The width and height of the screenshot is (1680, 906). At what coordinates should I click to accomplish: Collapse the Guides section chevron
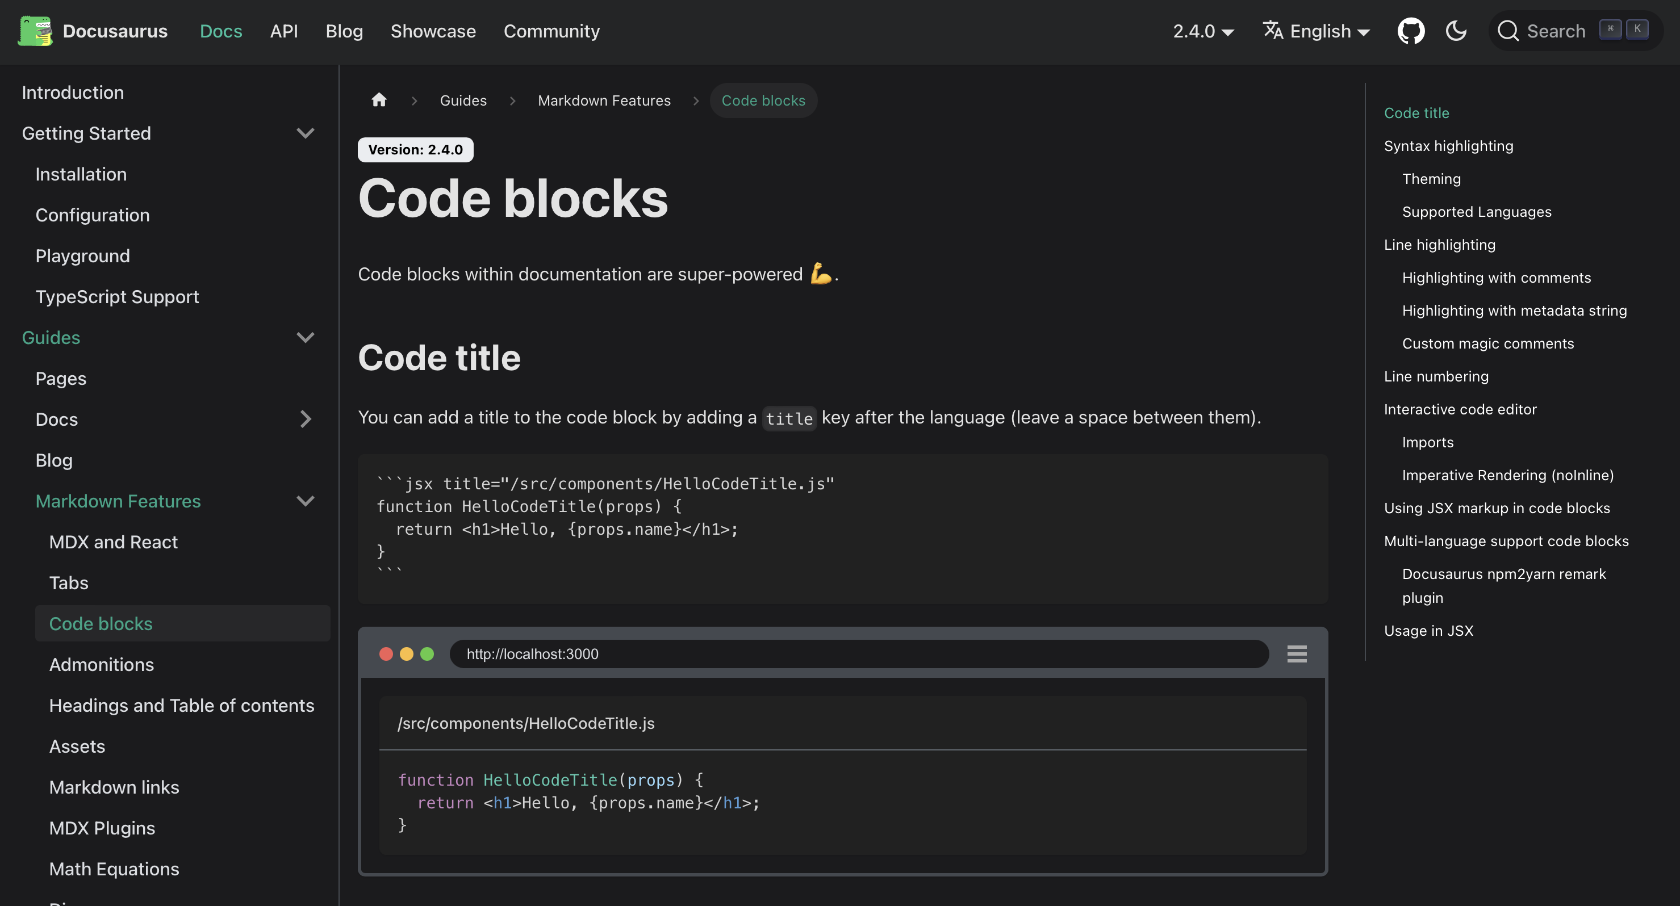(x=305, y=337)
